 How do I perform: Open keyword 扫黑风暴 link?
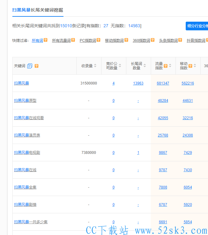[x=21, y=83]
